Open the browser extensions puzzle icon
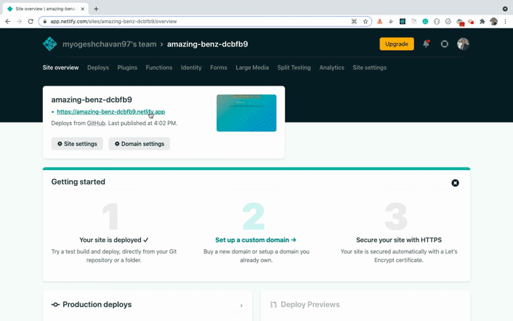The image size is (513, 321). [x=482, y=22]
